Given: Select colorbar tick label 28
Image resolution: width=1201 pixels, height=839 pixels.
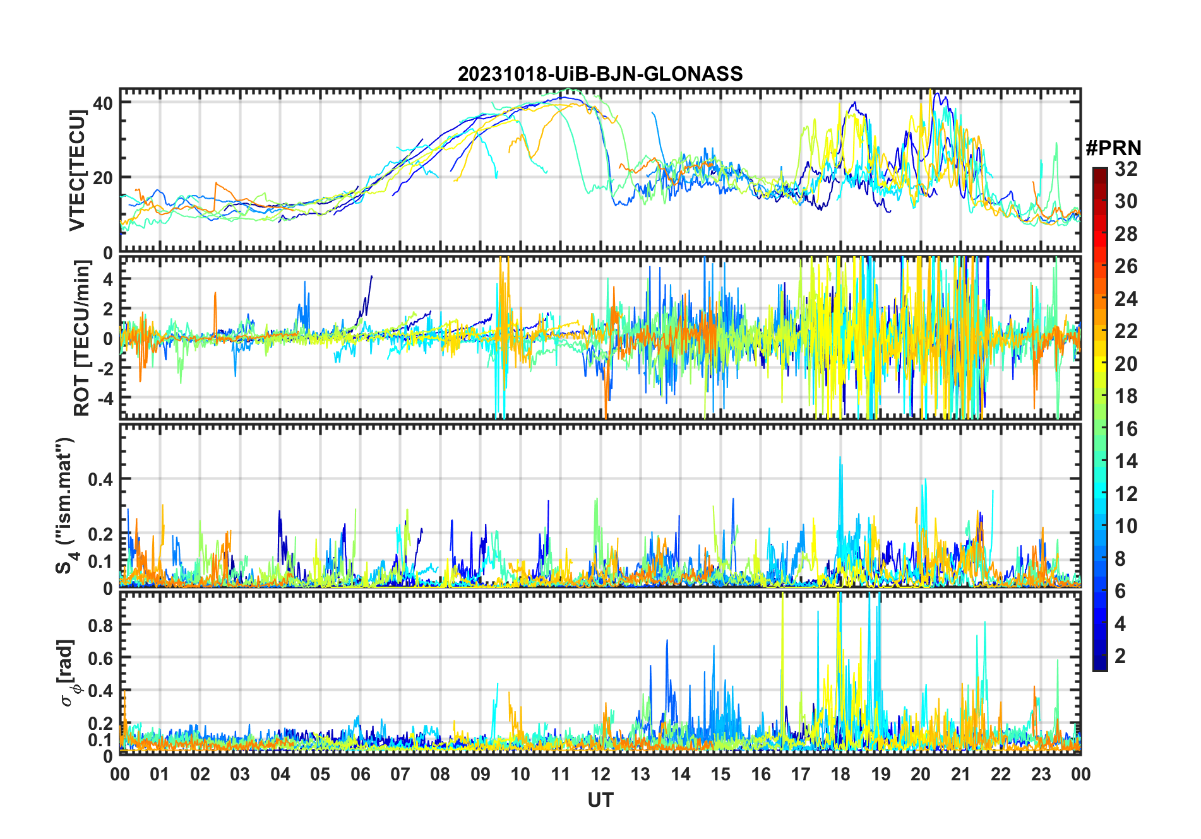Looking at the screenshot, I should pyautogui.click(x=1126, y=233).
